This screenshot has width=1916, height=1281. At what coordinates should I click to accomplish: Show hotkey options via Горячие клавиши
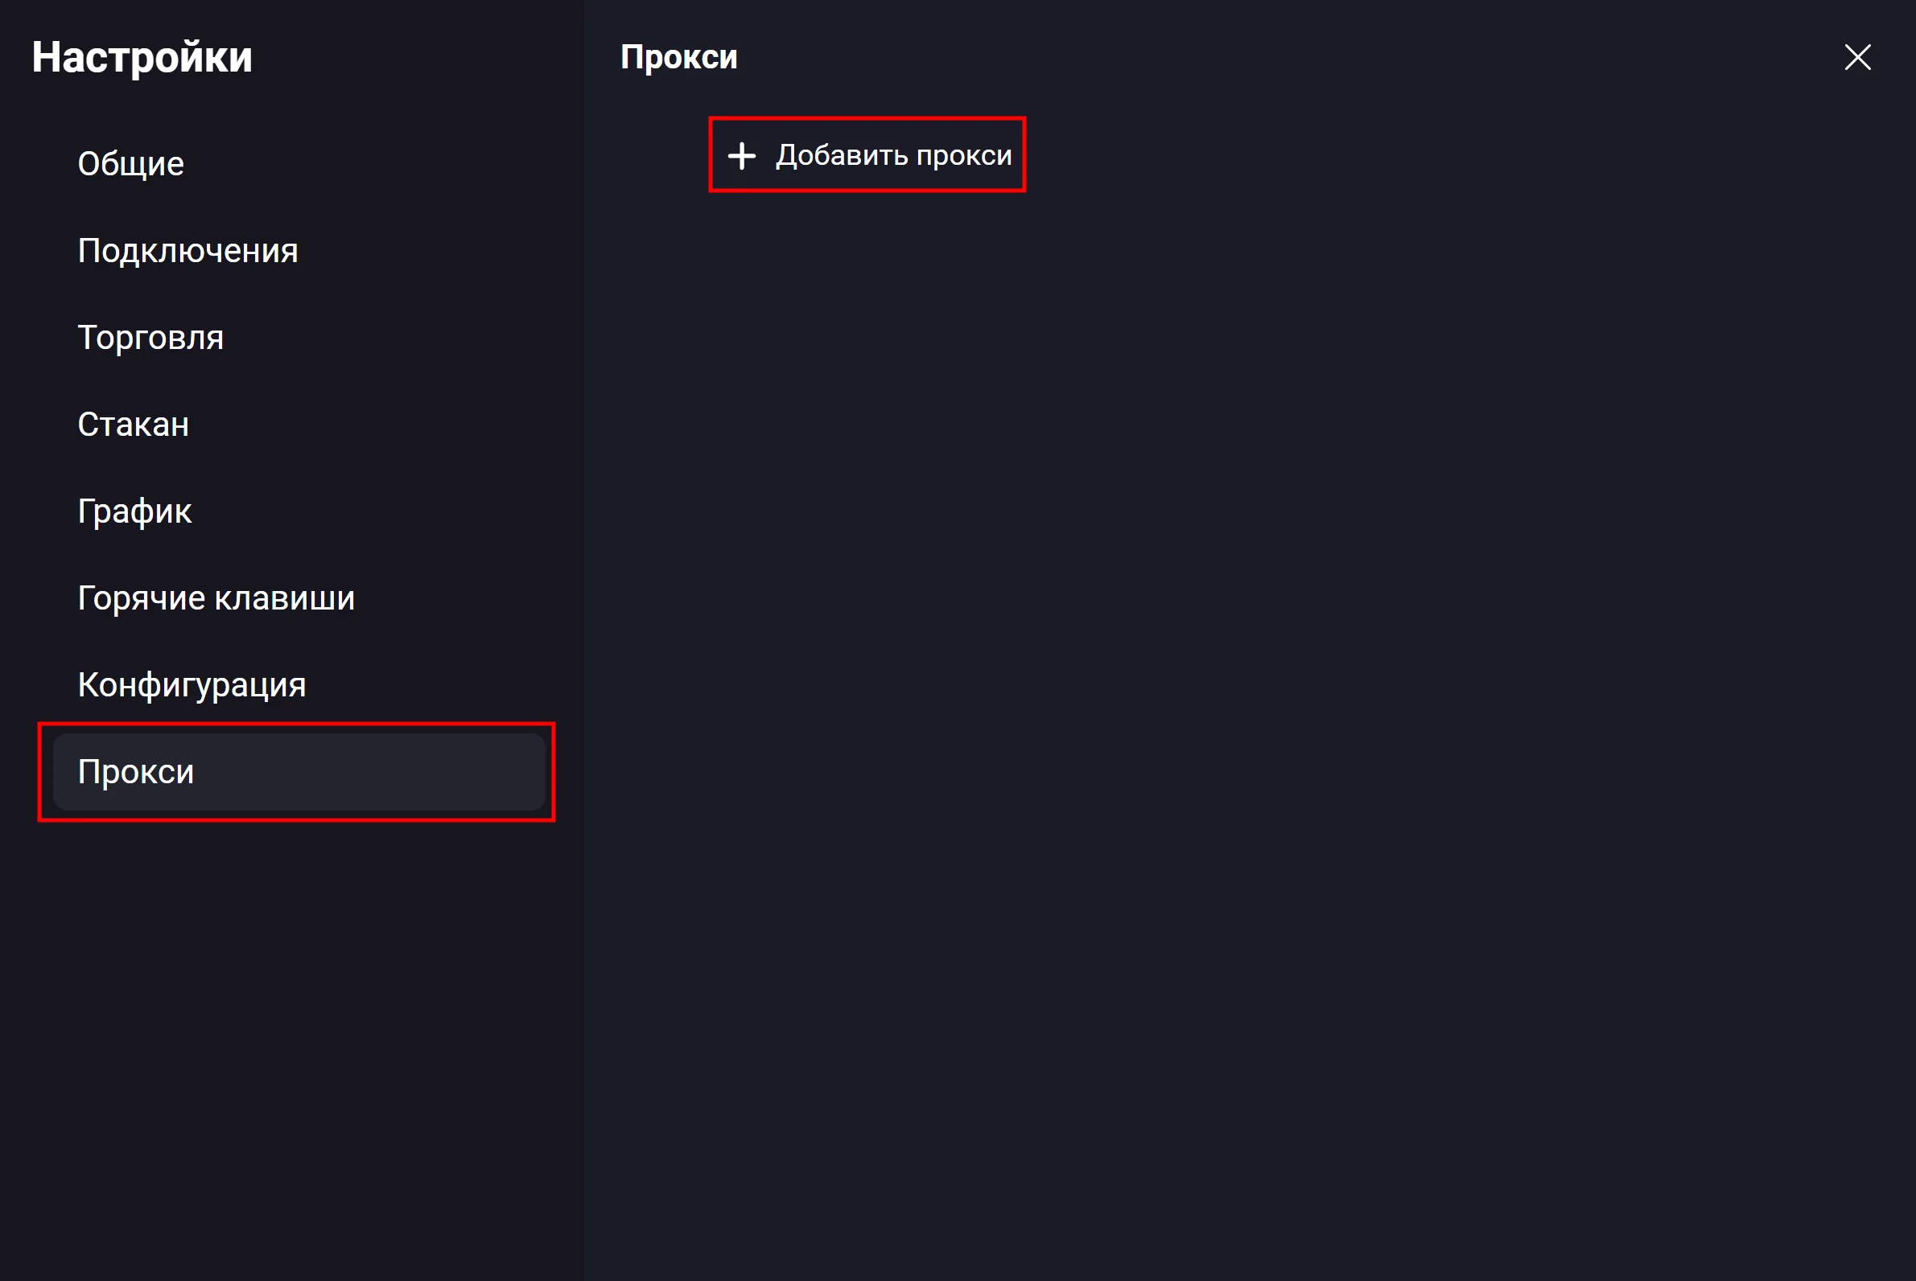coord(216,598)
